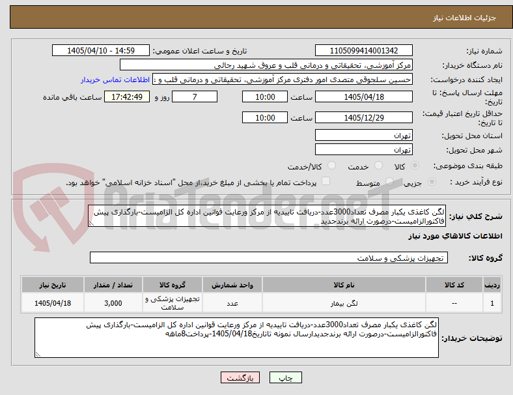Viewport: 513px width, 395px height.
Task: Select the جزیی purchase type radio
Action: [x=432, y=182]
